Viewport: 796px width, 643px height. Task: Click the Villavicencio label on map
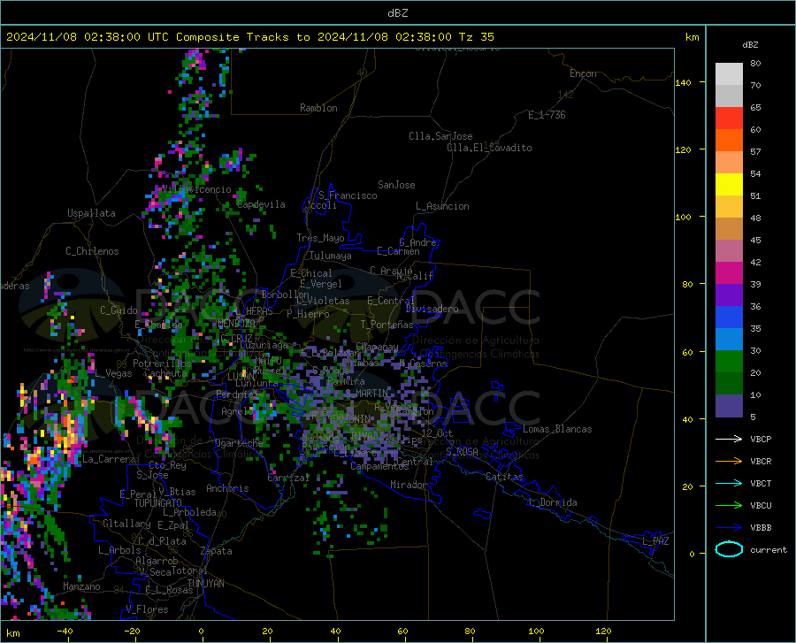pos(196,189)
